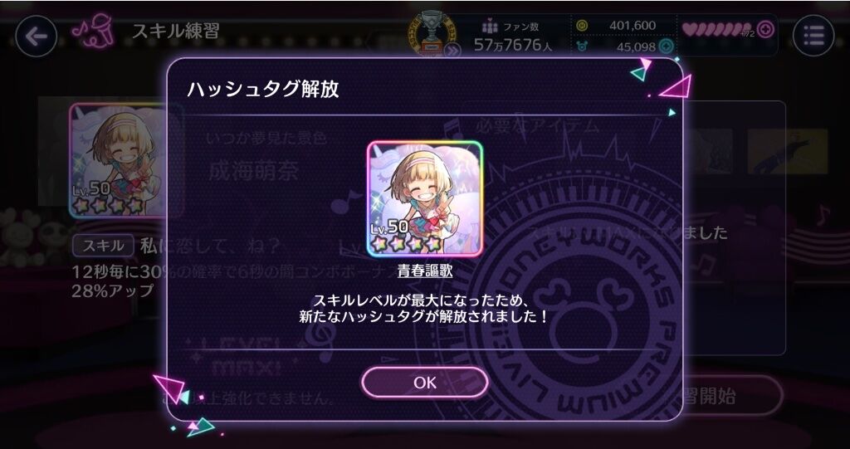The width and height of the screenshot is (850, 449).
Task: Add gems with the blue plus icon
Action: coord(667,46)
